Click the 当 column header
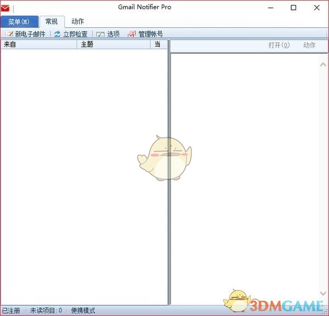This screenshot has width=329, height=316. [x=158, y=44]
